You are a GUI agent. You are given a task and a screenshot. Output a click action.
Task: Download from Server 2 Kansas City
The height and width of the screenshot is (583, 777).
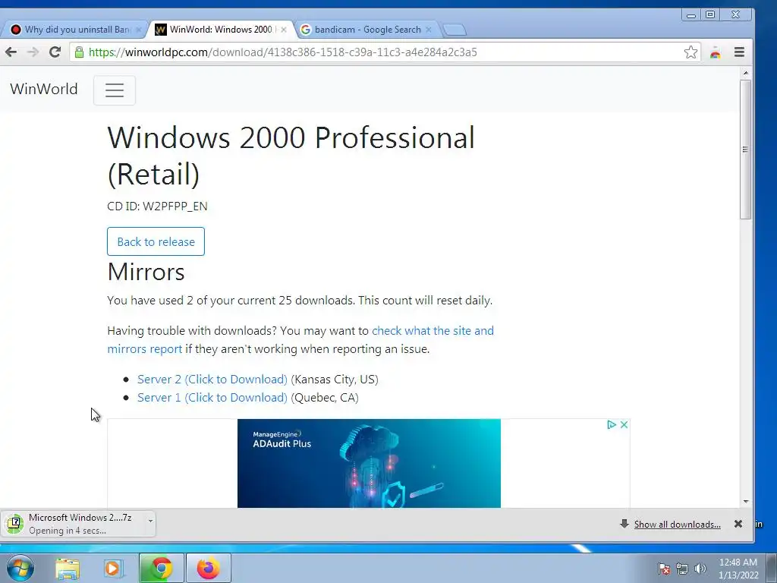click(212, 380)
